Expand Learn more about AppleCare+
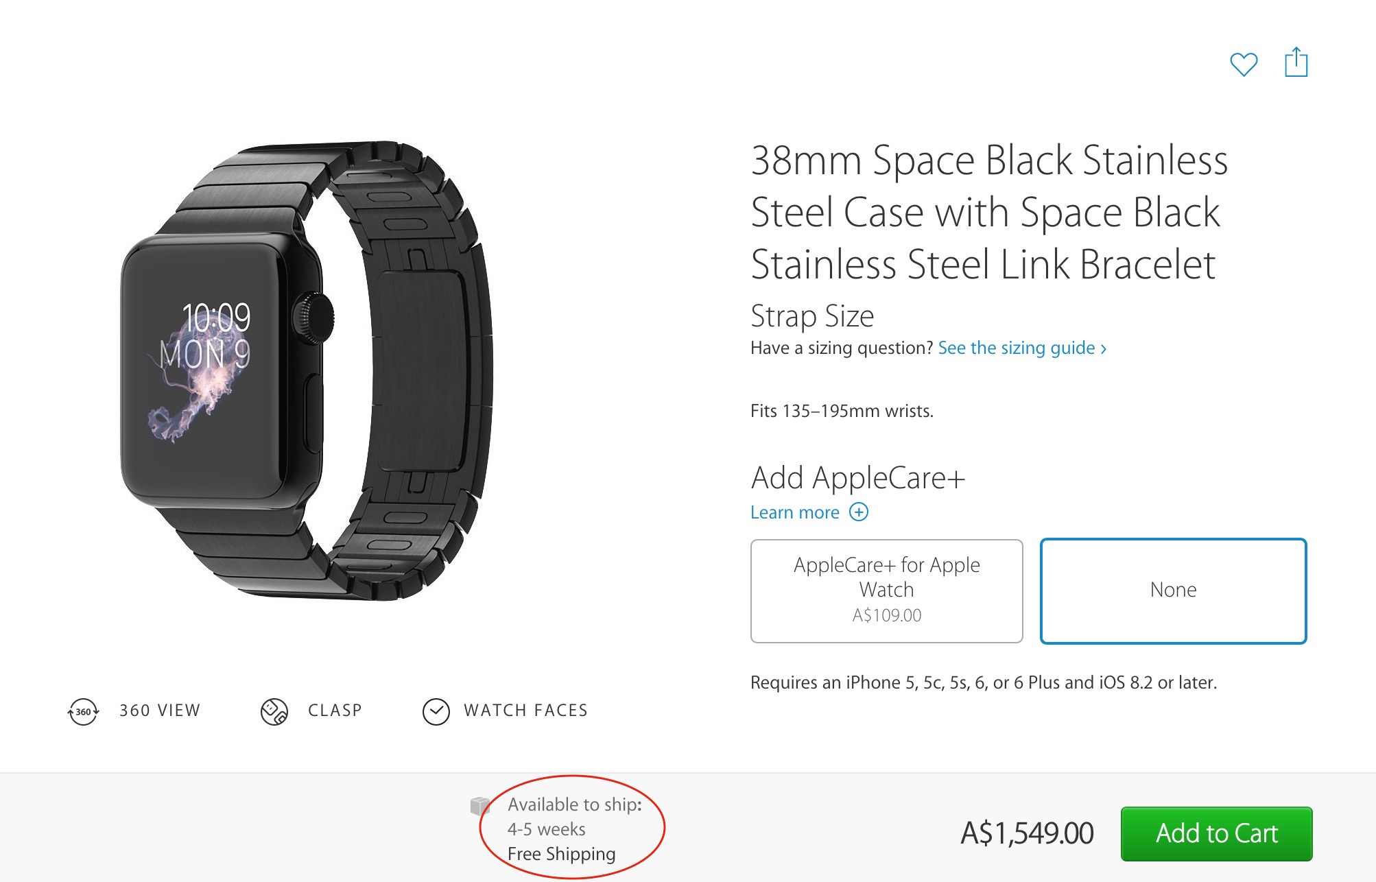Image resolution: width=1376 pixels, height=882 pixels. click(794, 512)
